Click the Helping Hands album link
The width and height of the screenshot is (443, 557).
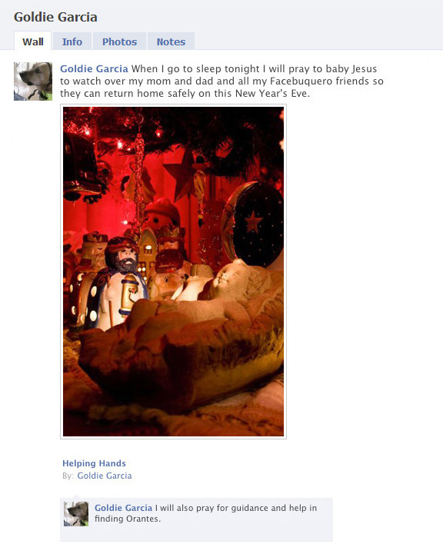pyautogui.click(x=94, y=463)
